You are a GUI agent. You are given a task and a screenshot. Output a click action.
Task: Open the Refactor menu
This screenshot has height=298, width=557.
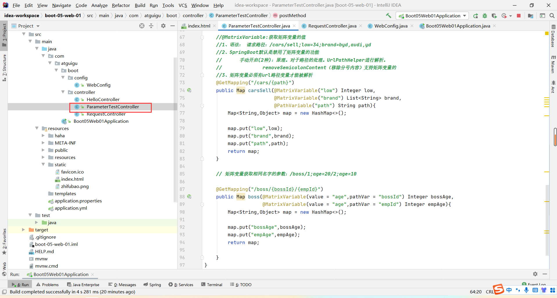tap(121, 5)
